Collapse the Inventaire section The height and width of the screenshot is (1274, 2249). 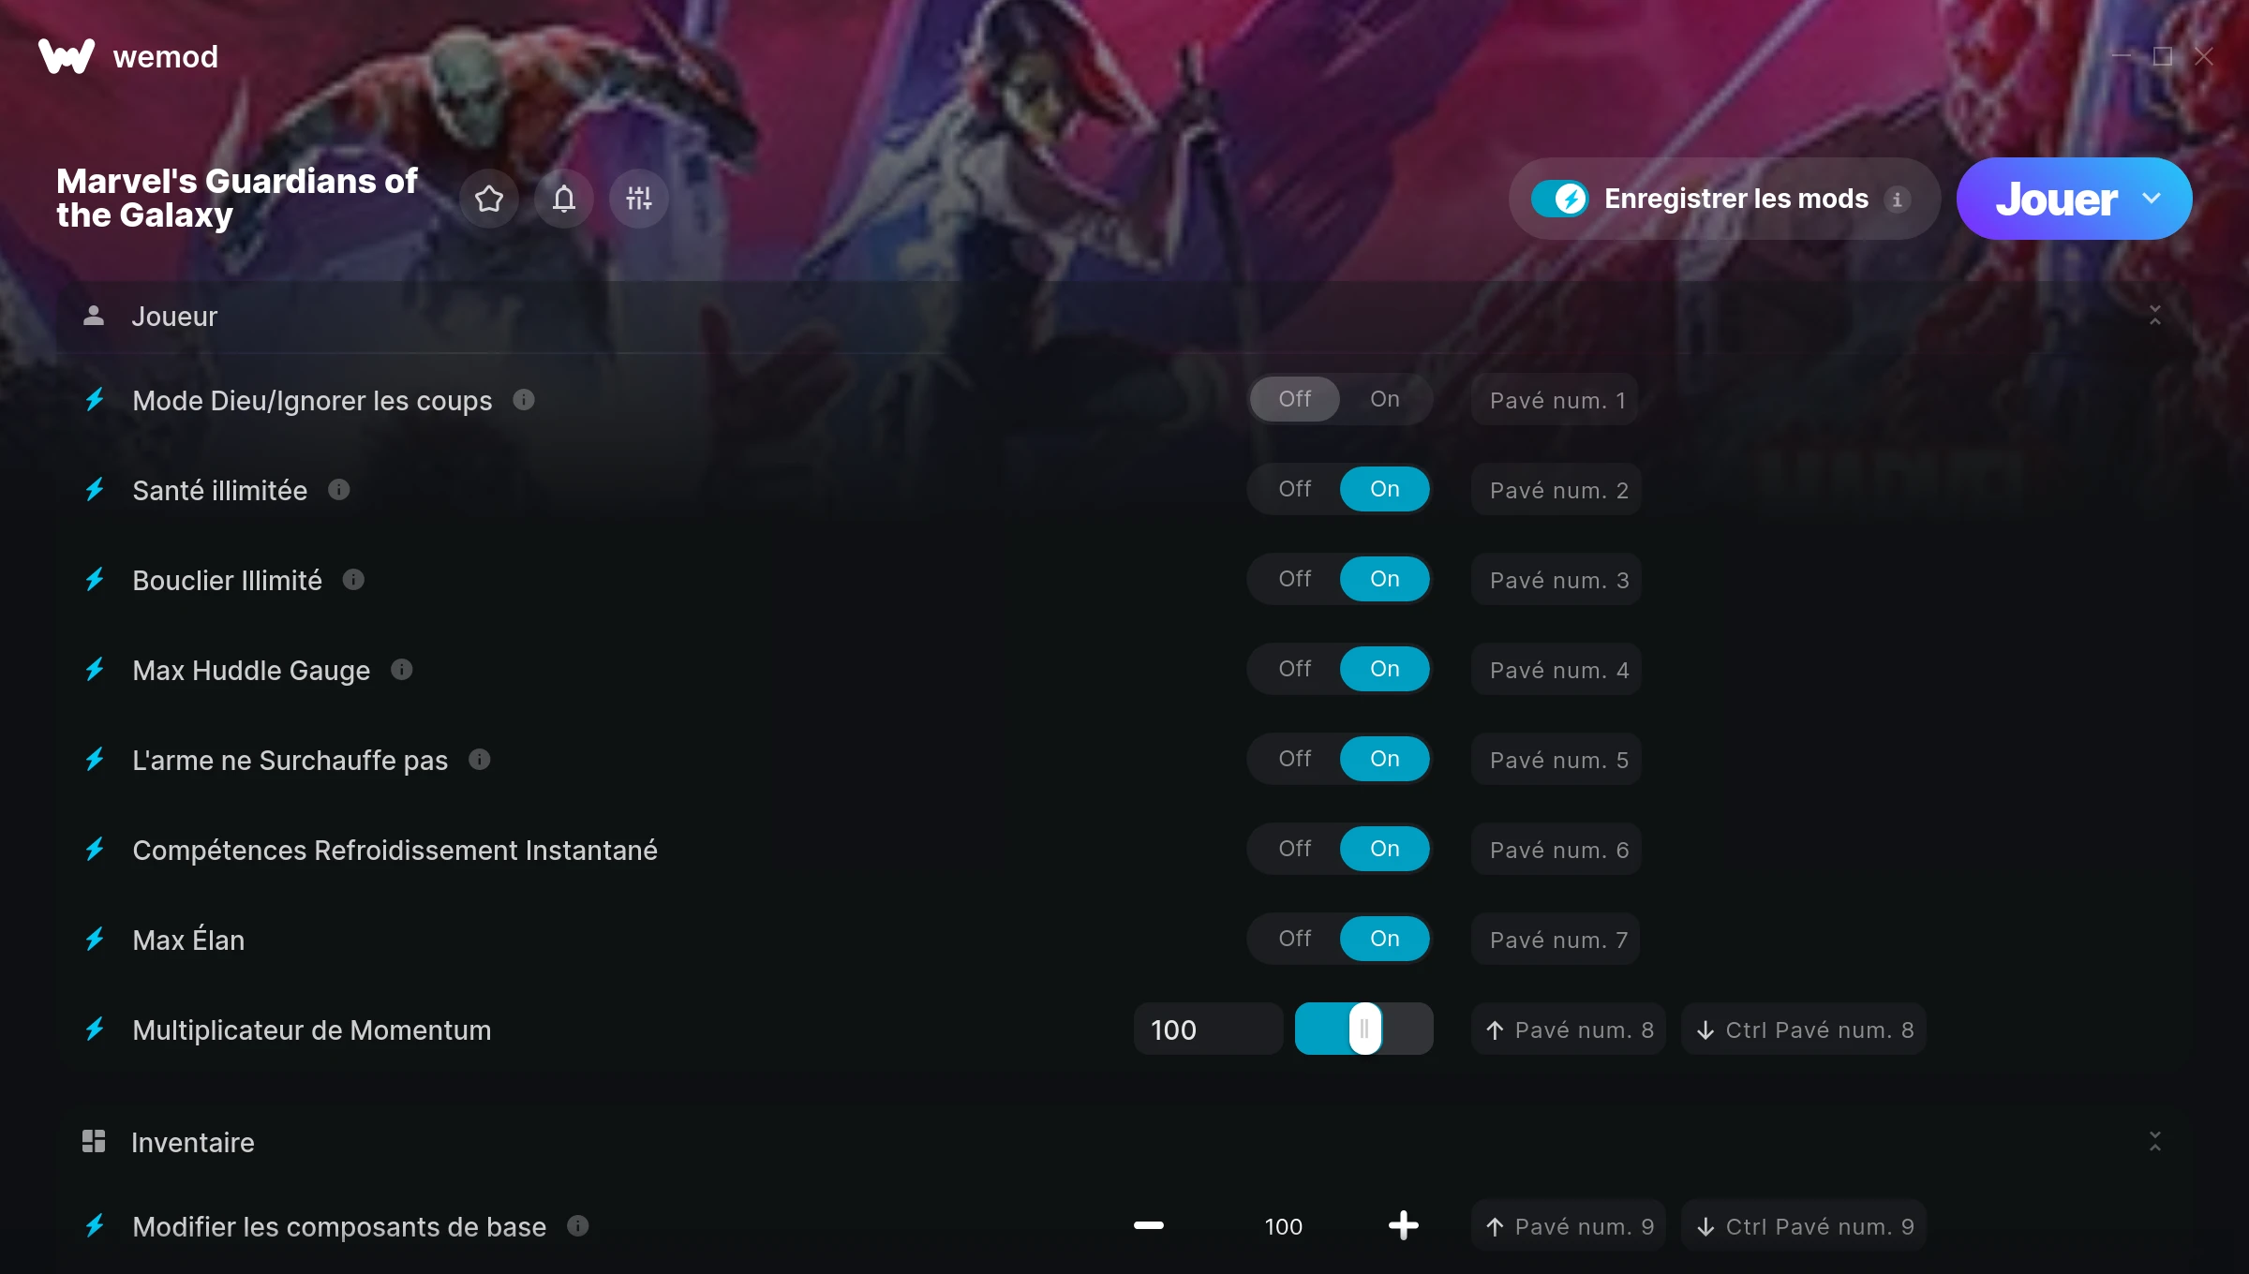(x=2155, y=1142)
